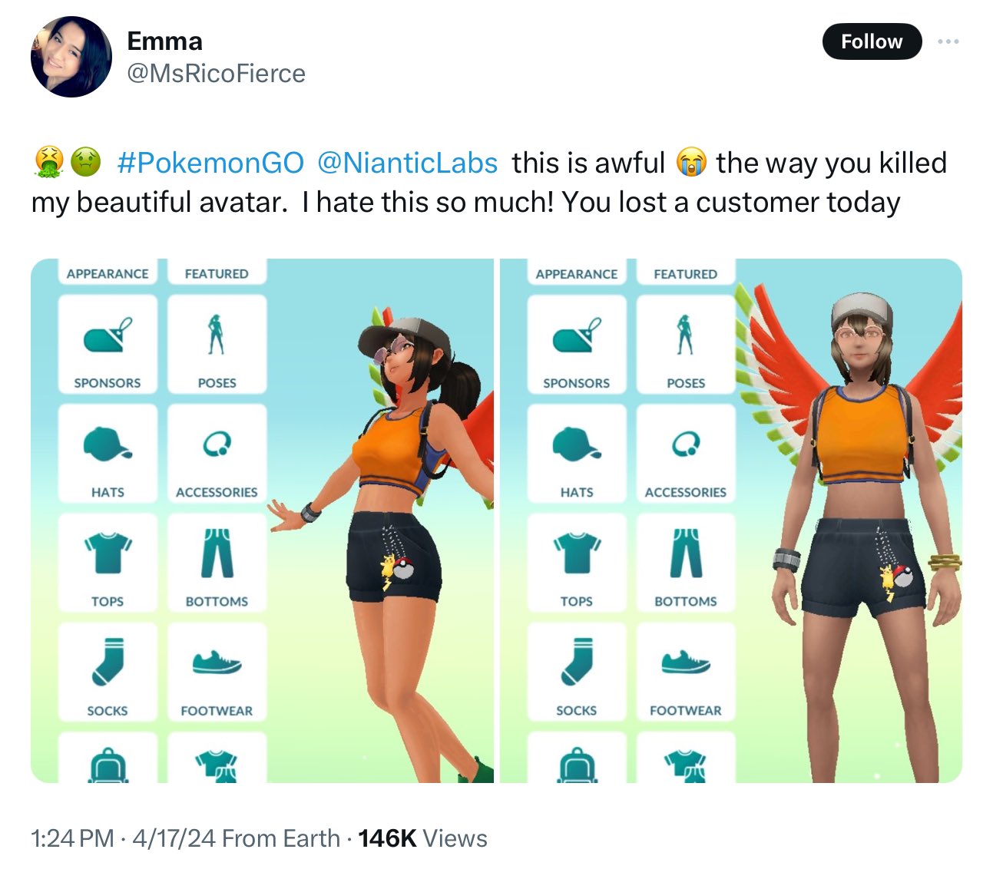
Task: Choose Accessories icon in left avatar image
Action: tap(217, 454)
